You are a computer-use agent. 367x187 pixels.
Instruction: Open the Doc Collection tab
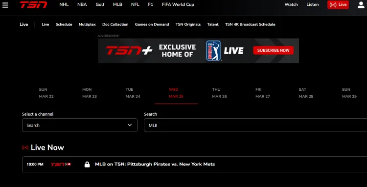[x=115, y=24]
